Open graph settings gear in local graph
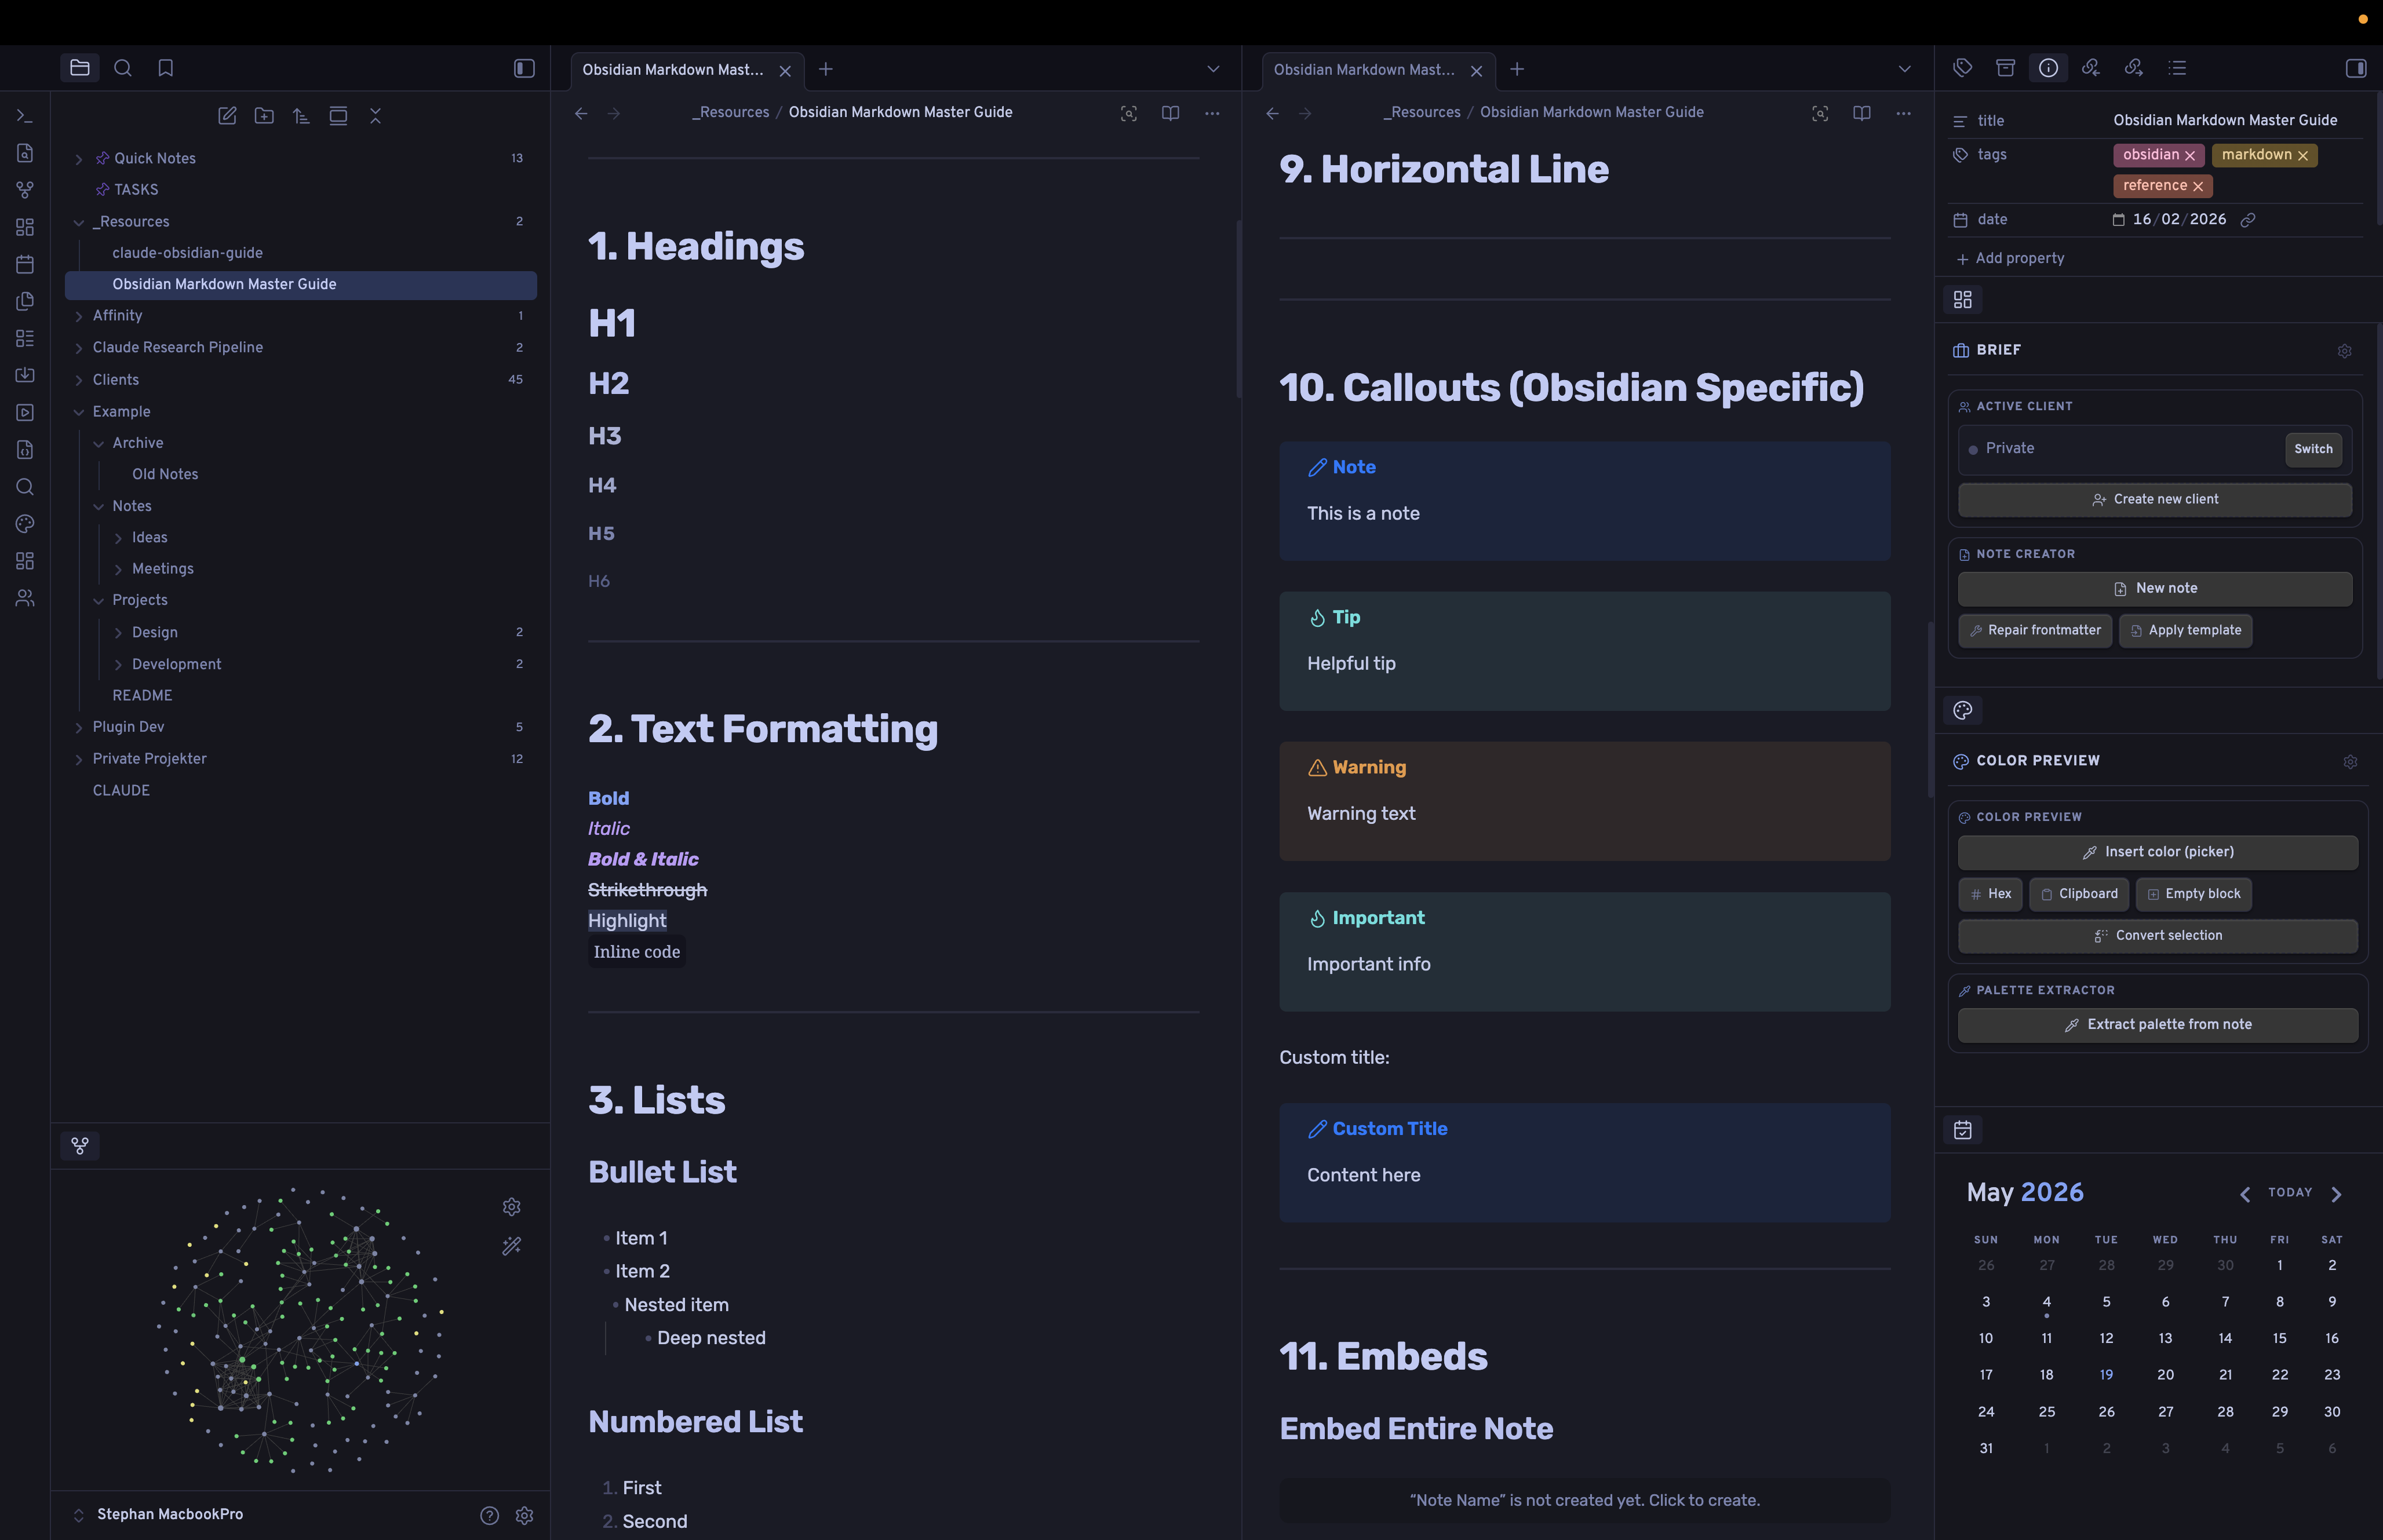2383x1540 pixels. tap(512, 1207)
